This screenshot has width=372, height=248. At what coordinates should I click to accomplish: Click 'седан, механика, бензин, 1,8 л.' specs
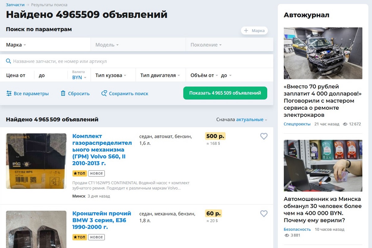point(167,217)
